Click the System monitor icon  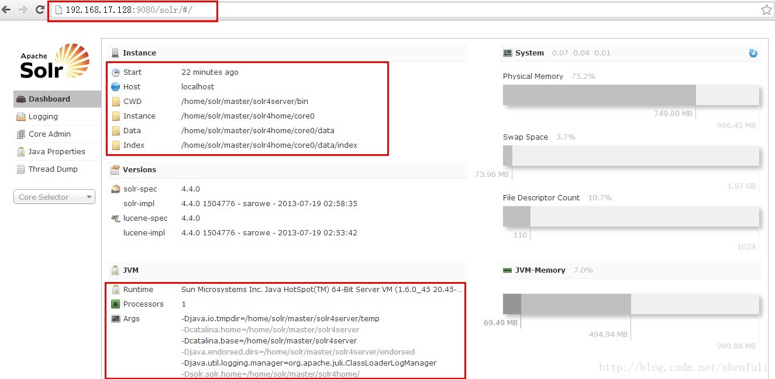coord(508,53)
